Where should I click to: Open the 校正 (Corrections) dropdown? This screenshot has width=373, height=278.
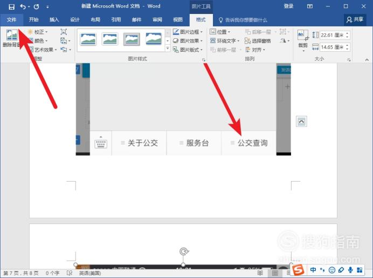(x=38, y=32)
